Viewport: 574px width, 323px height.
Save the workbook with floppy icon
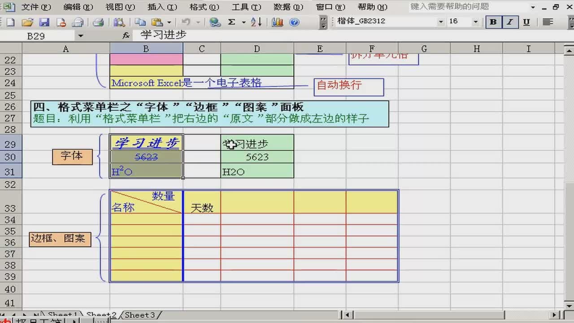click(x=44, y=22)
